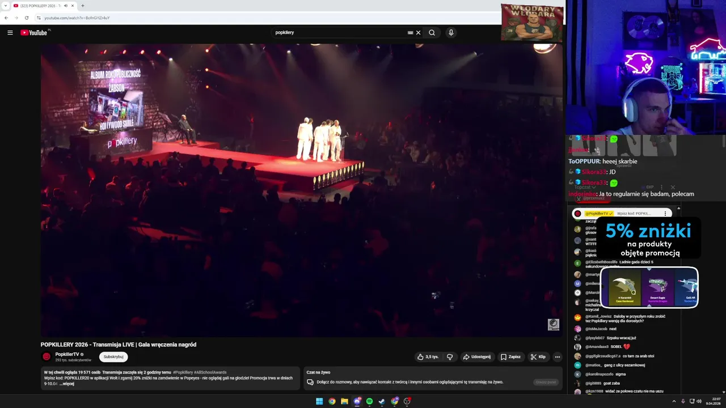
Task: Open site information icon beside the URL
Action: pyautogui.click(x=39, y=18)
